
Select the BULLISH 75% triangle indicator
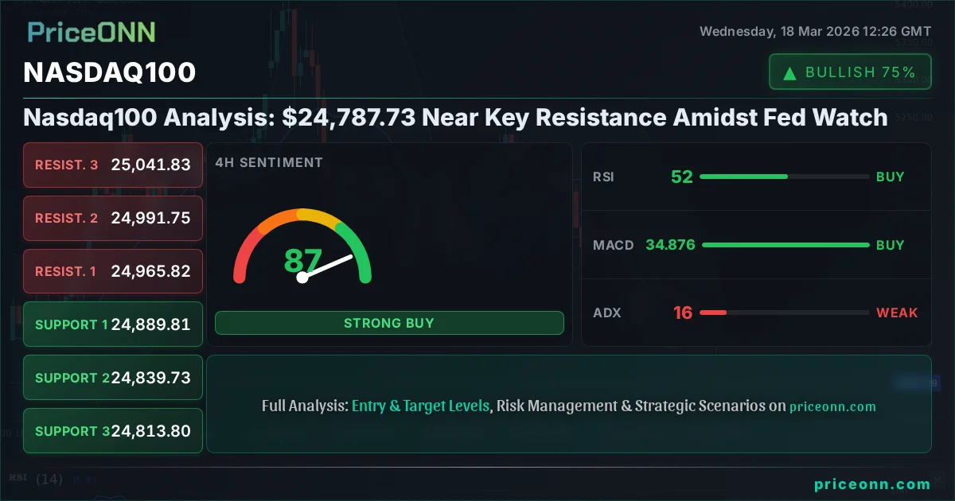click(789, 72)
